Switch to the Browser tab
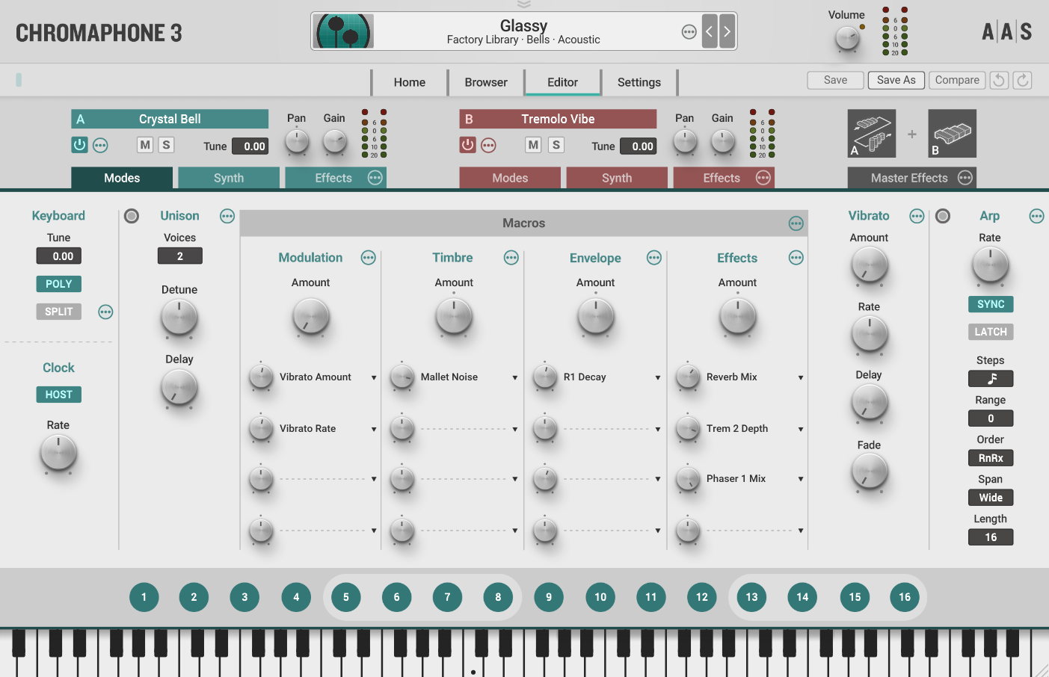 pyautogui.click(x=485, y=82)
